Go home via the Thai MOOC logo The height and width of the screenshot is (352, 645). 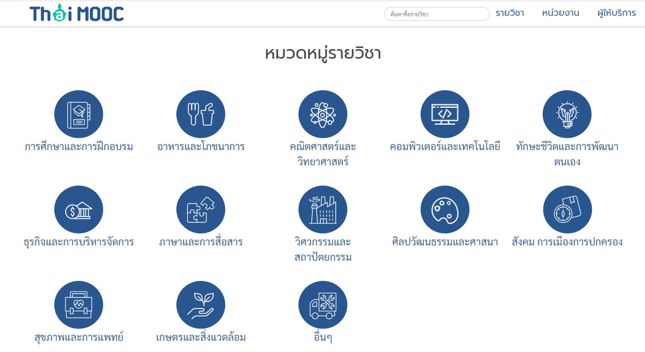[77, 14]
